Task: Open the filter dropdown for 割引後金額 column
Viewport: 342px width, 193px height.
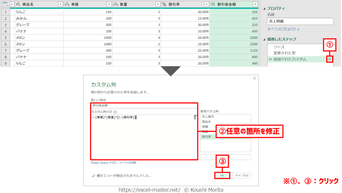Action: click(x=255, y=4)
